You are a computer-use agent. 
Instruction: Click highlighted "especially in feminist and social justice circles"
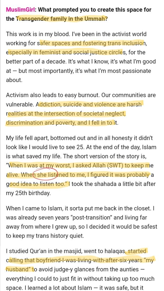pyautogui.click(x=64, y=53)
